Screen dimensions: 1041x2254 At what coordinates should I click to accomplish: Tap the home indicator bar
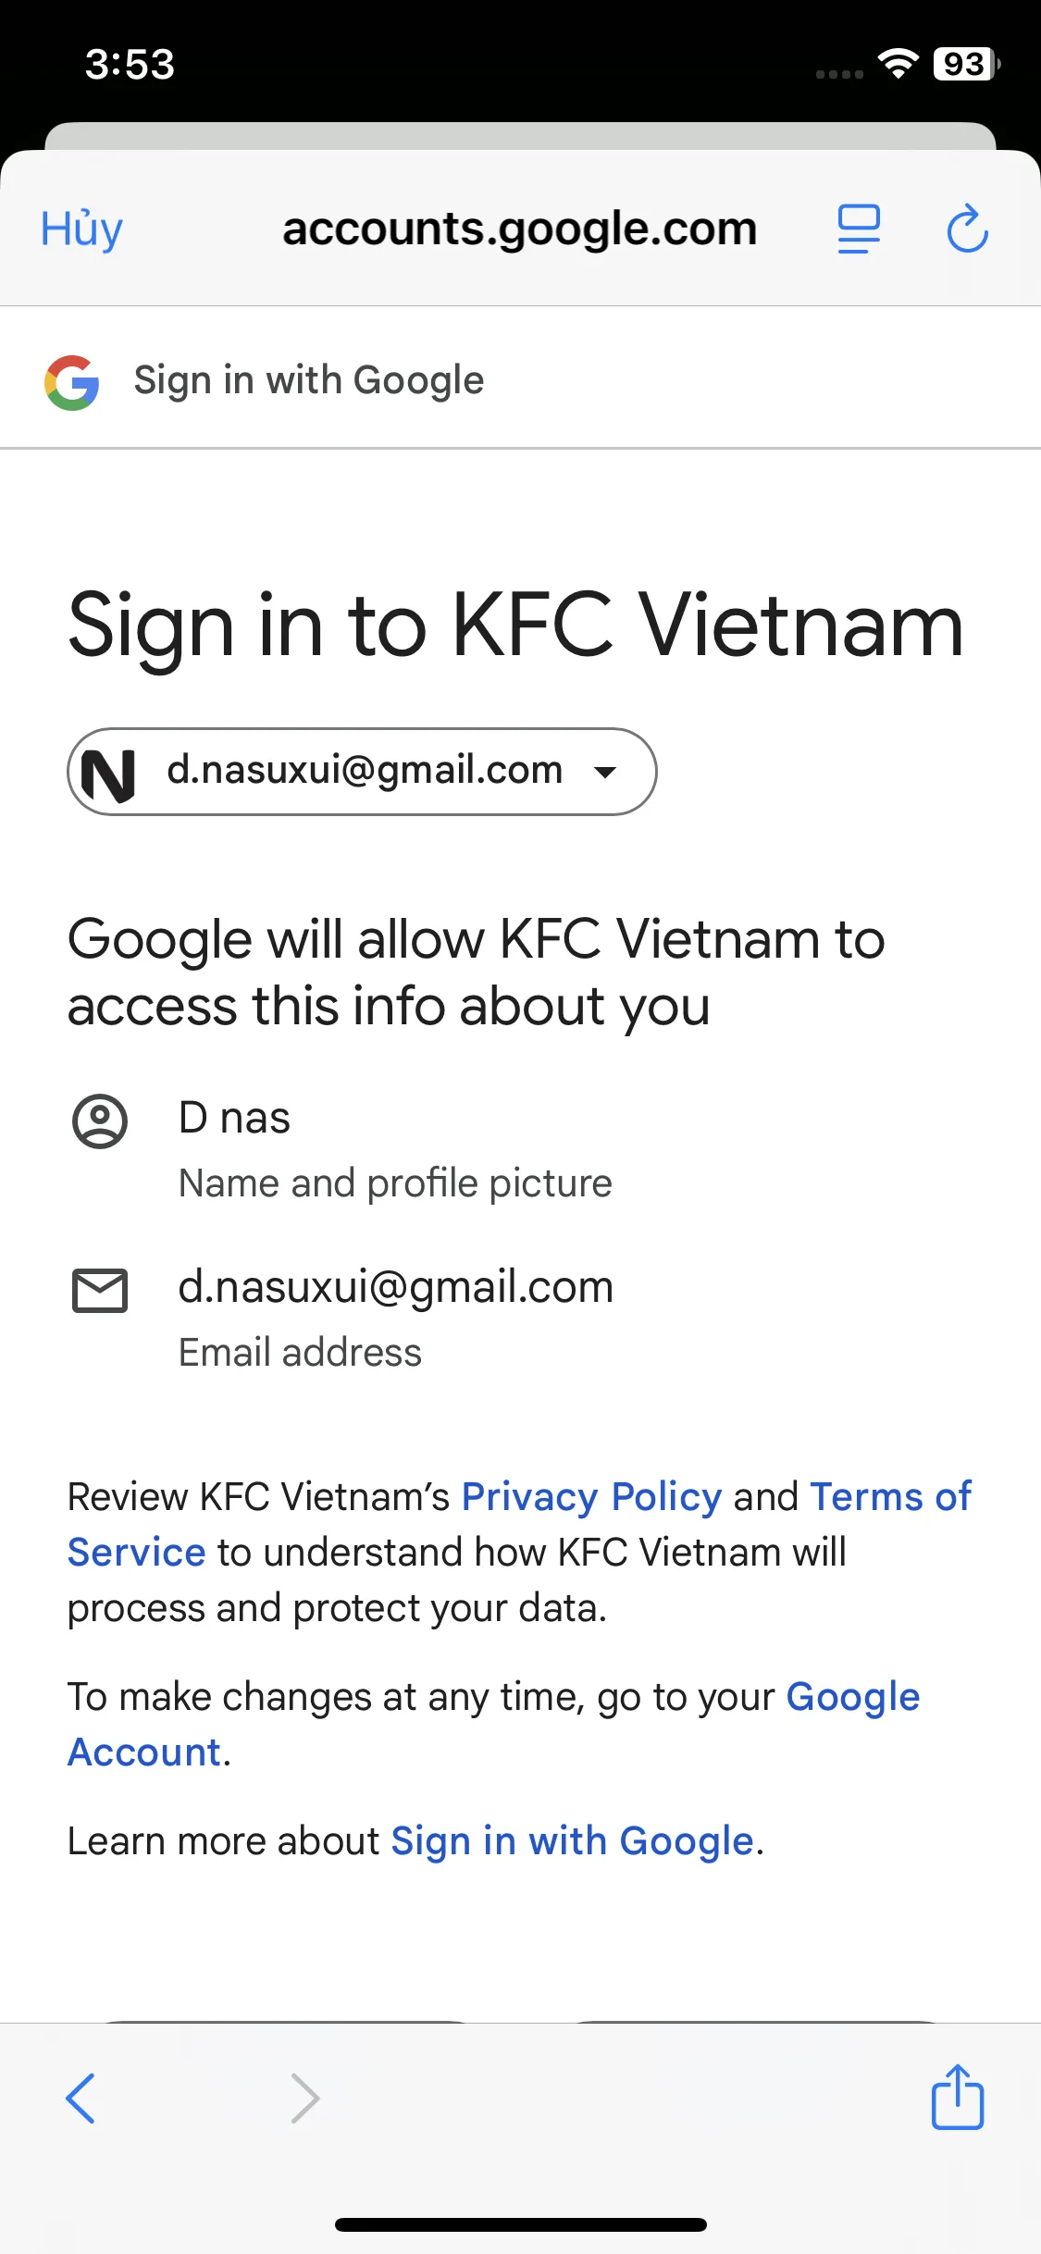point(520,2224)
